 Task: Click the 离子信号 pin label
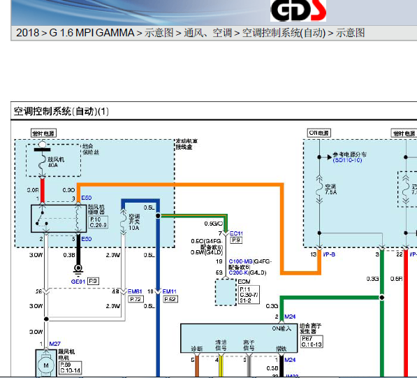coord(249,345)
